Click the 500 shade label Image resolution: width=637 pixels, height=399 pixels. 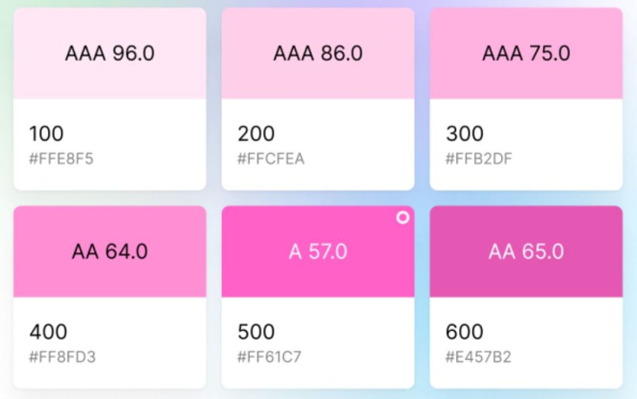pos(256,332)
